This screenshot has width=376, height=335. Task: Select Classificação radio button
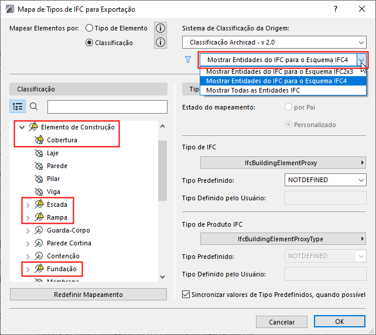89,43
